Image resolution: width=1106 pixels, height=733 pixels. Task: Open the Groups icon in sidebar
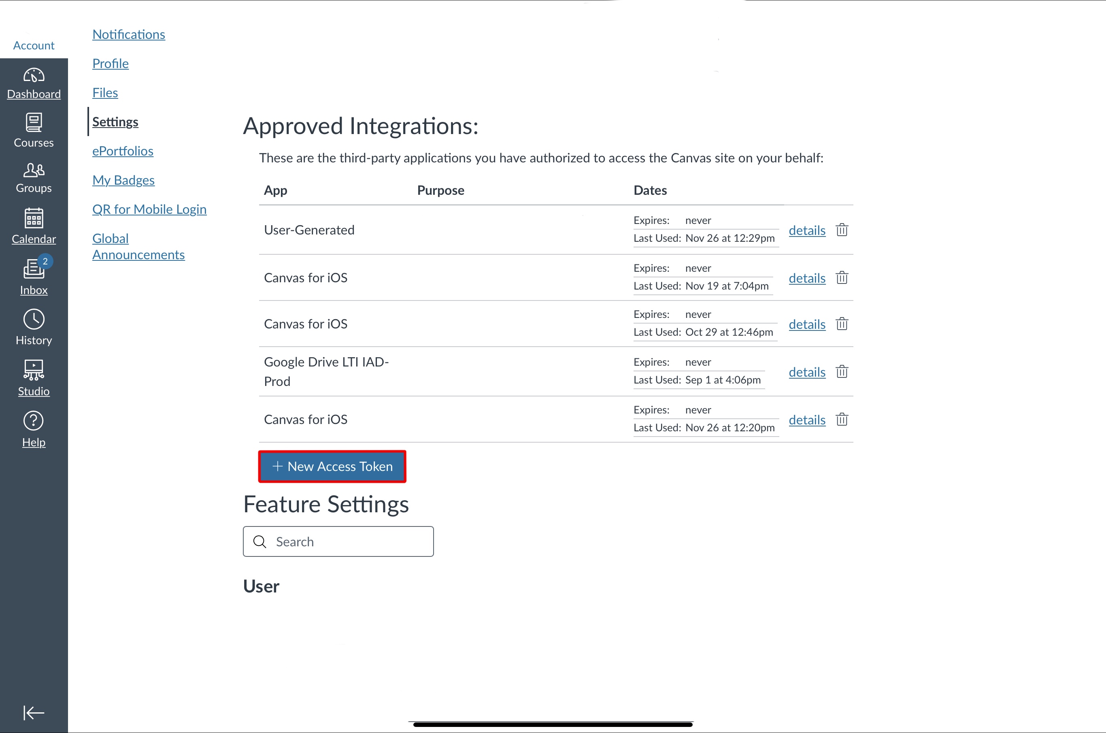34,178
